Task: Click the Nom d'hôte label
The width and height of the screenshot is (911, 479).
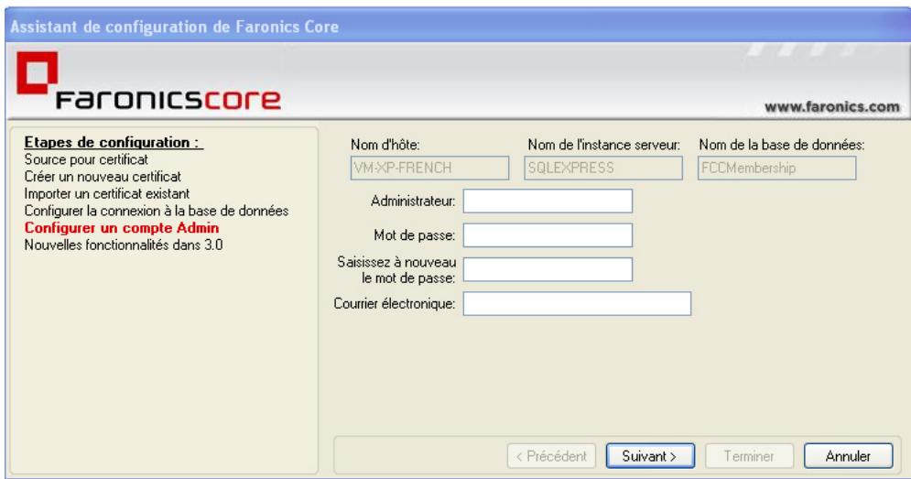Action: (x=385, y=145)
